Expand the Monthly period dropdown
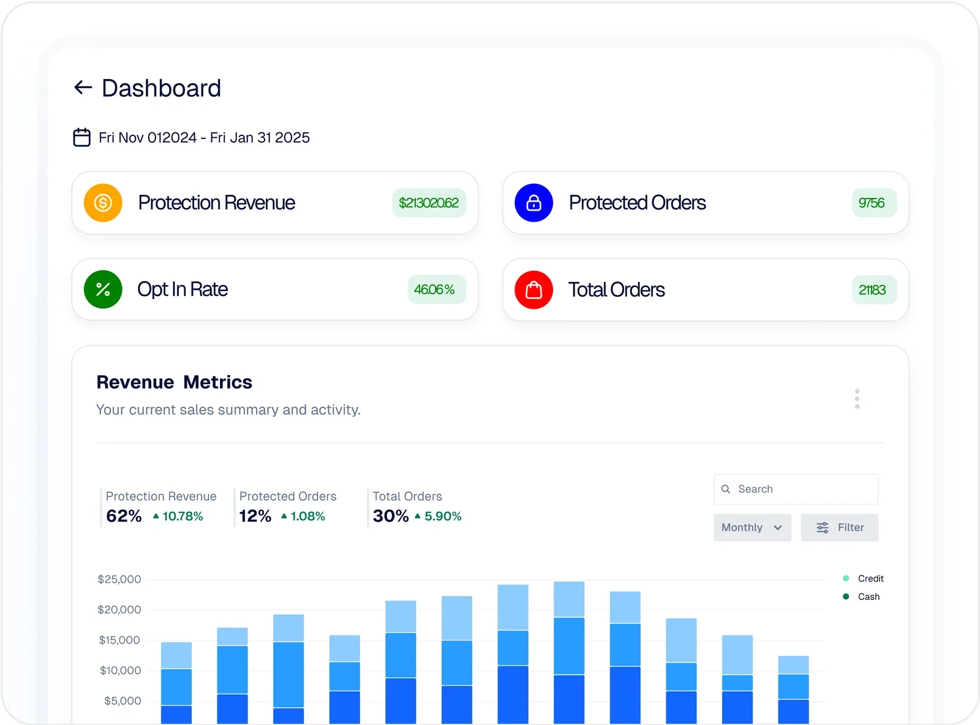 (x=752, y=528)
